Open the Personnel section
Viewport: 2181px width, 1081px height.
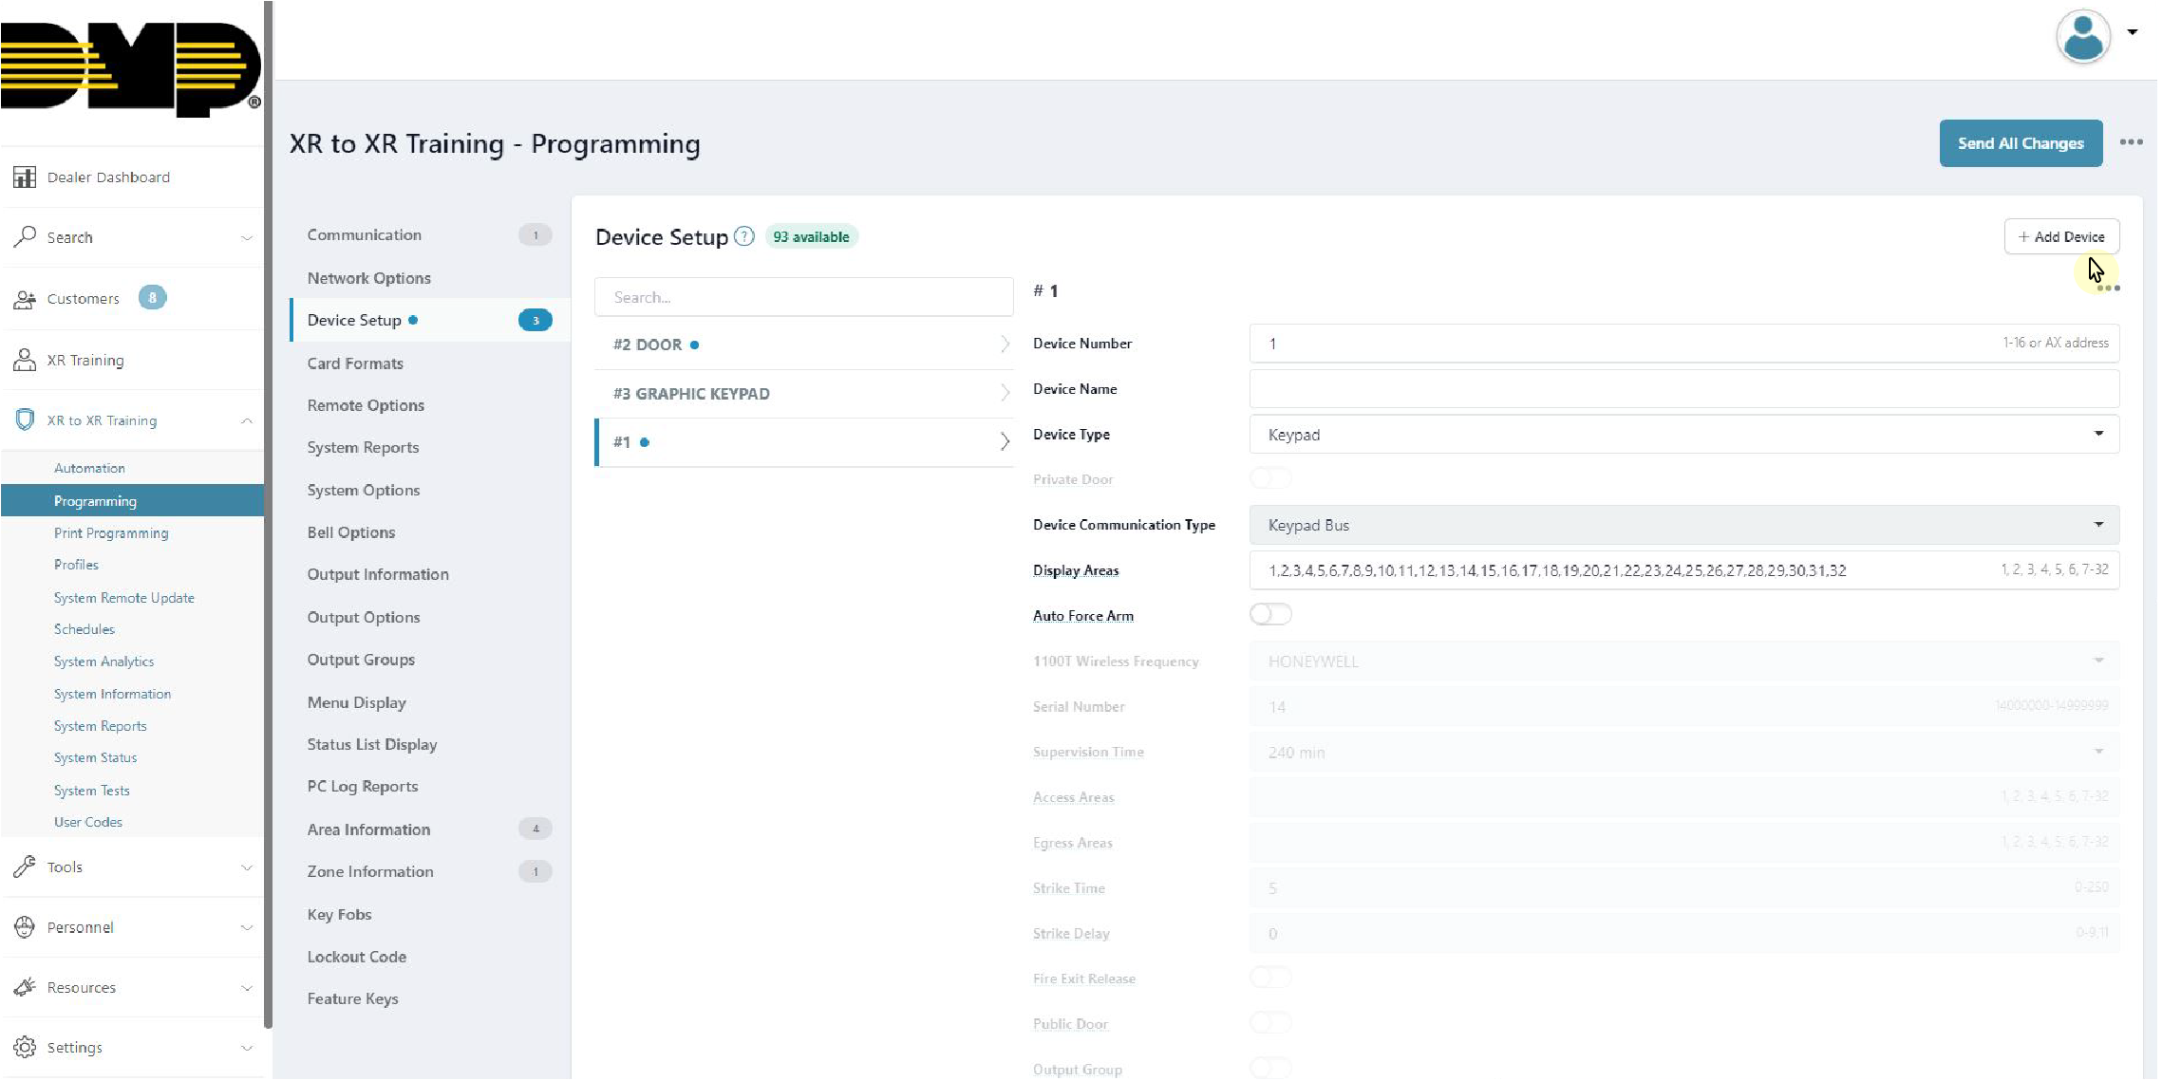tap(78, 926)
